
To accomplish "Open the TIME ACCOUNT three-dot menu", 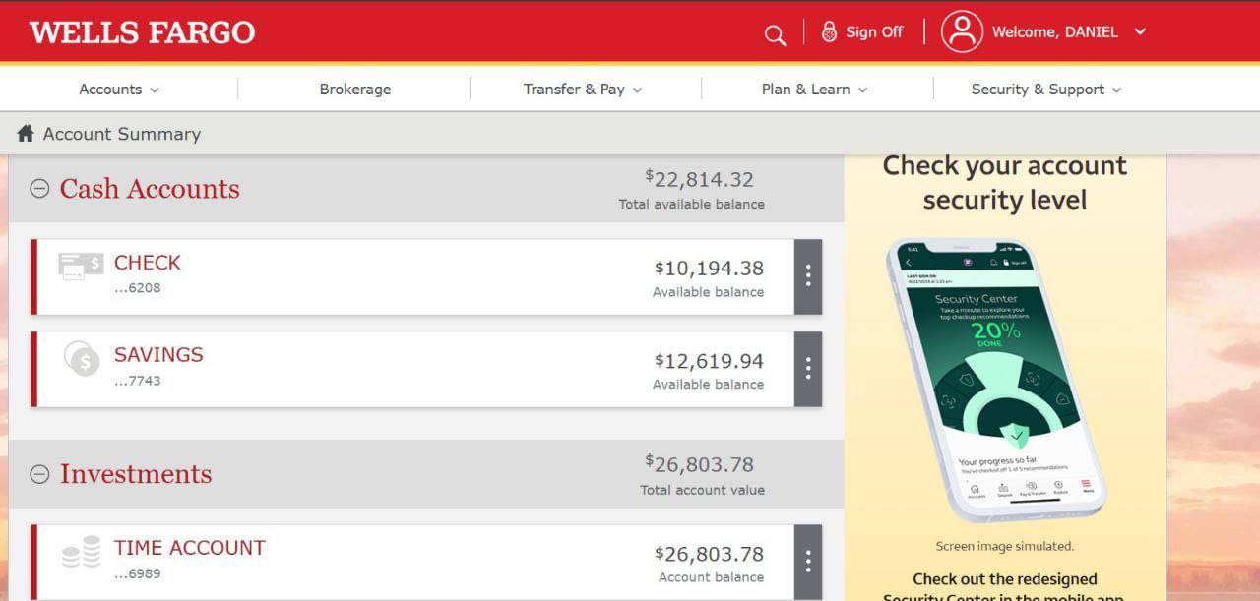I will pyautogui.click(x=807, y=561).
